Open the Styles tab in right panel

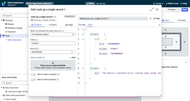[x=166, y=20]
